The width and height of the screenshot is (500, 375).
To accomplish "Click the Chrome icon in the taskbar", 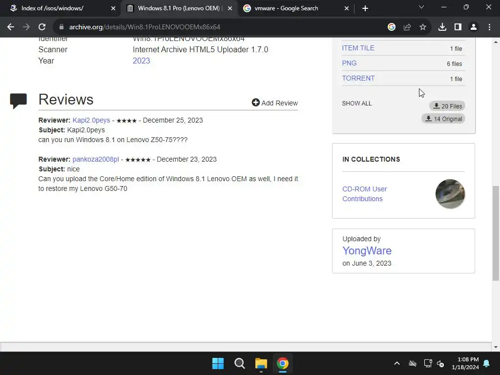I will pyautogui.click(x=283, y=363).
